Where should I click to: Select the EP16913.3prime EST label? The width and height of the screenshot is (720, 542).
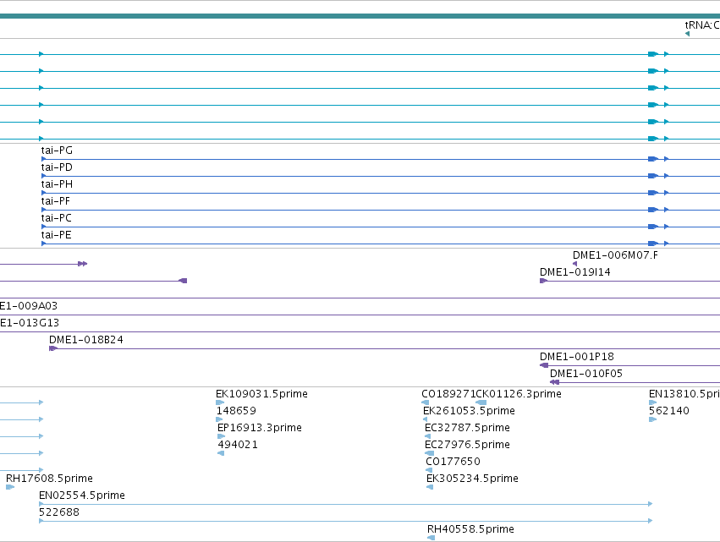click(x=260, y=428)
